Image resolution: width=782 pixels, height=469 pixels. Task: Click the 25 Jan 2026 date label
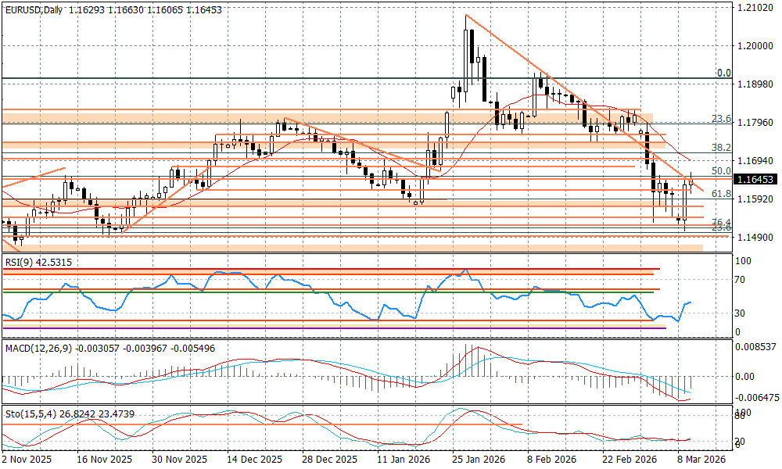pyautogui.click(x=476, y=461)
